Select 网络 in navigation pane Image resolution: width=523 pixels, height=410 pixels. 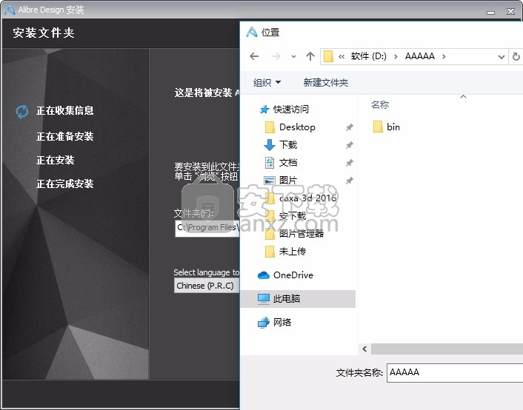point(282,323)
